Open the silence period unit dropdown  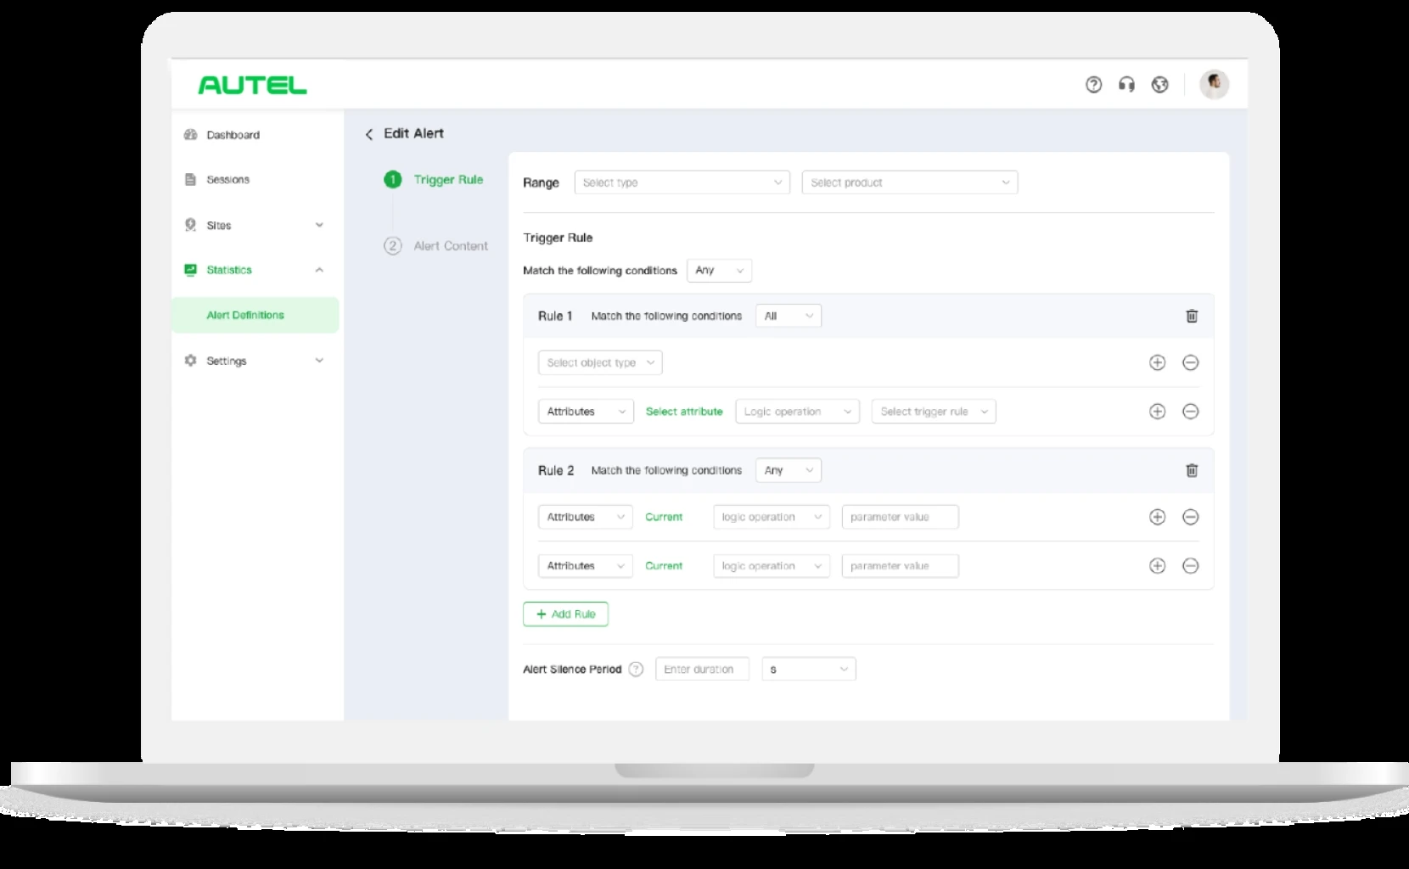point(808,670)
